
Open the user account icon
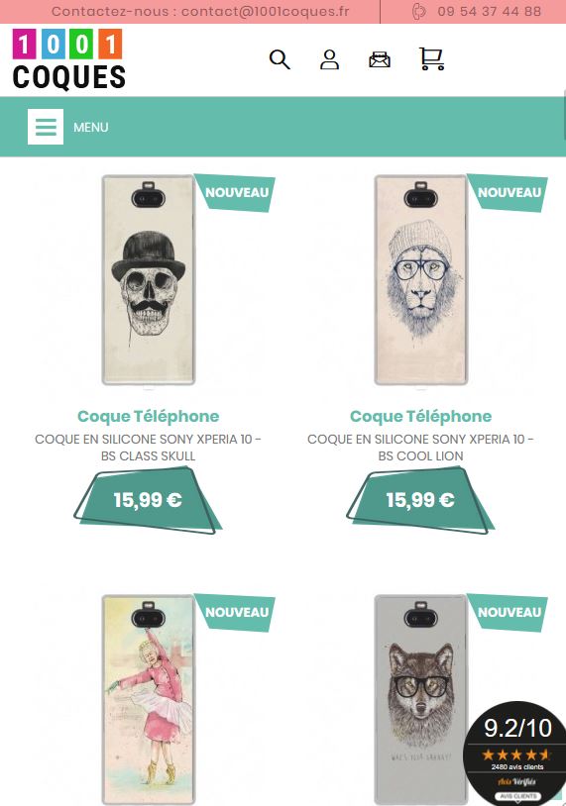click(x=329, y=59)
